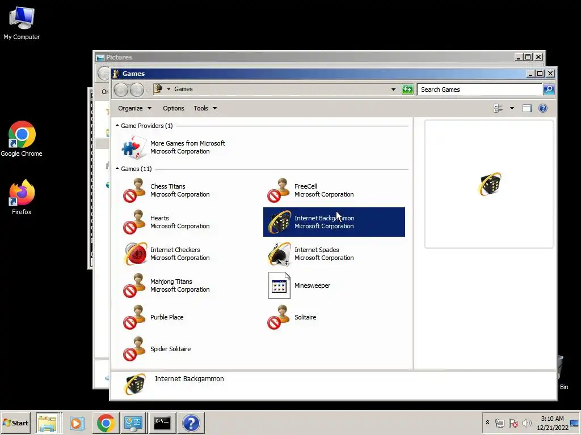Open the view options dropdown arrow
The image size is (581, 435).
pos(512,108)
